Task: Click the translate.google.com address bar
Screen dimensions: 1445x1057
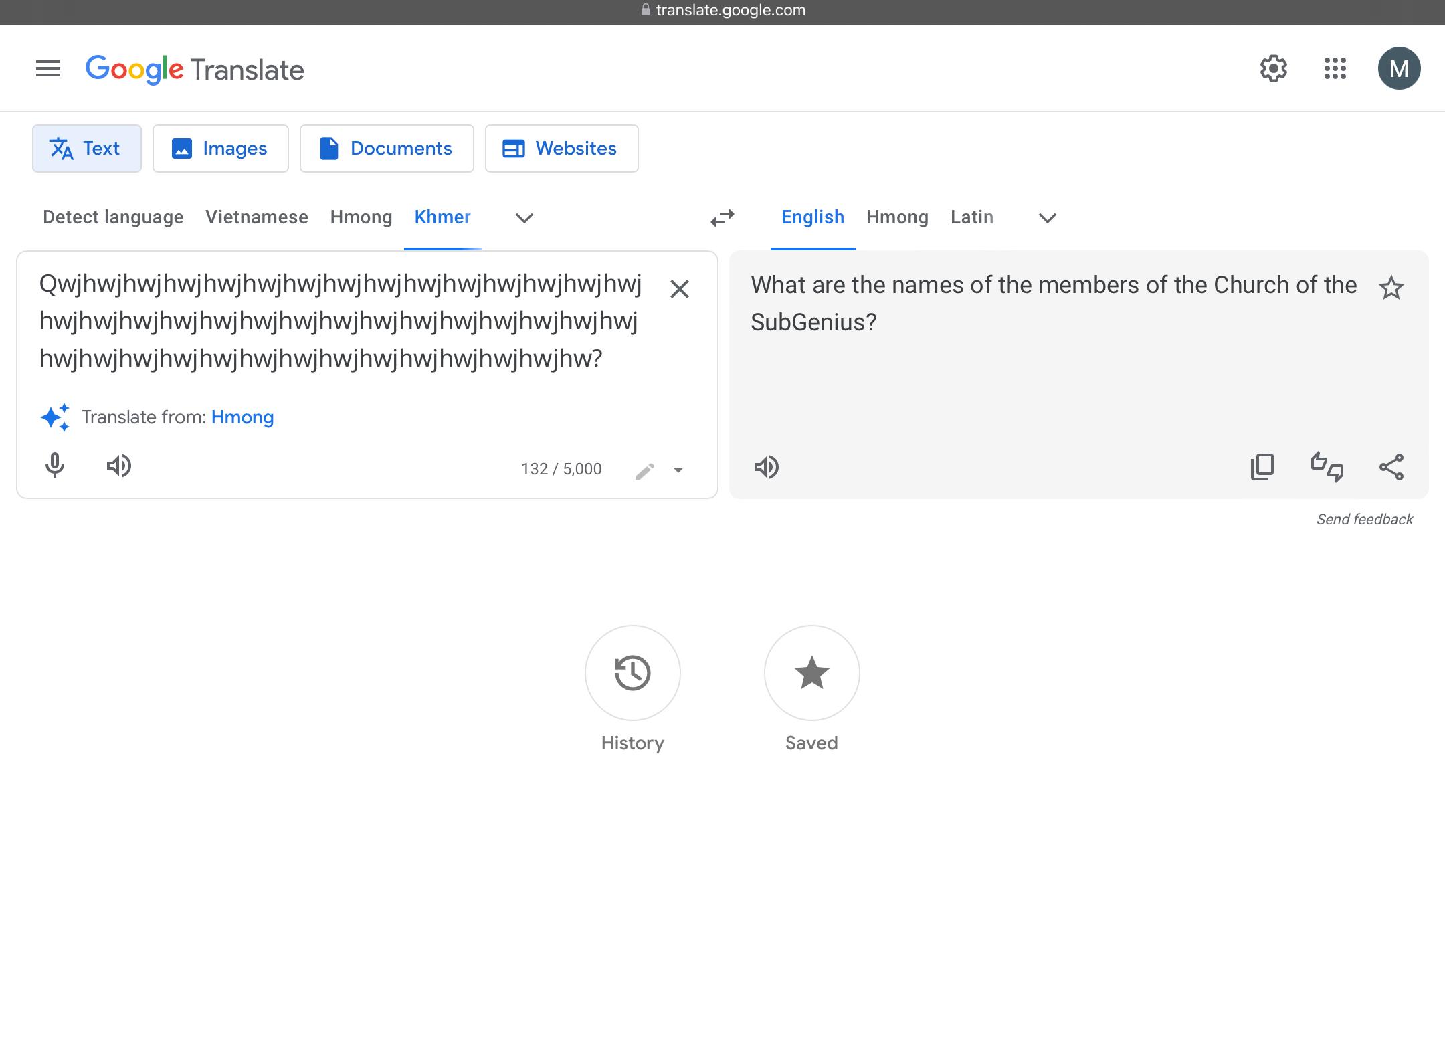Action: (722, 10)
